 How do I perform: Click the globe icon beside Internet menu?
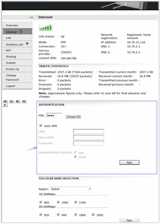point(21,31)
